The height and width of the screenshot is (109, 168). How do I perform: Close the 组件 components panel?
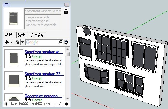coord(67,4)
